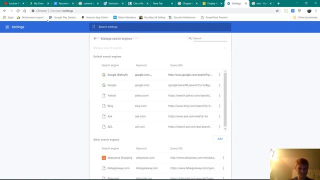The image size is (320, 180).
Task: Open the Chrome three-dot menu
Action: click(316, 11)
